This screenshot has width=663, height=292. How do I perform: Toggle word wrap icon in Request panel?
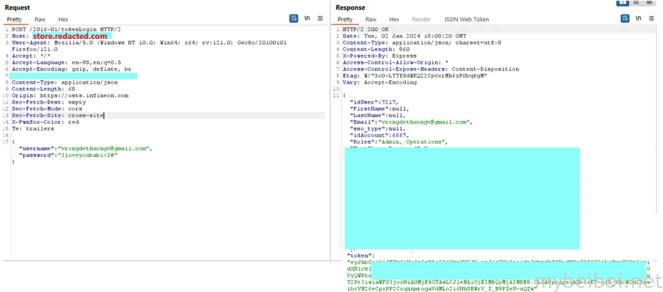tap(293, 19)
